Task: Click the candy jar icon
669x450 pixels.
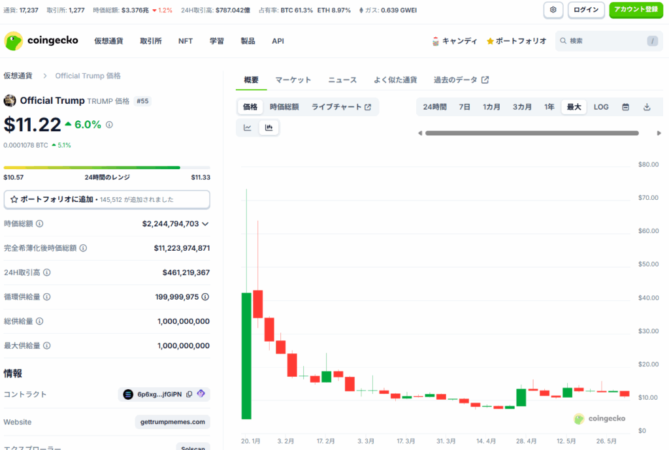Action: [436, 41]
